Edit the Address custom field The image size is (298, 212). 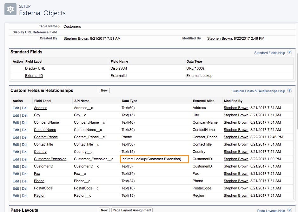coord(16,108)
